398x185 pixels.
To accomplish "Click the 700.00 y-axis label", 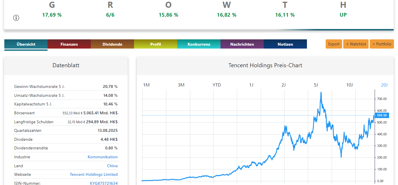I will (x=382, y=99).
